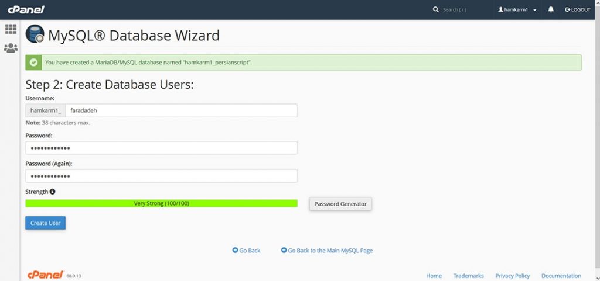Click the Password field
This screenshot has width=600, height=281.
click(x=162, y=148)
